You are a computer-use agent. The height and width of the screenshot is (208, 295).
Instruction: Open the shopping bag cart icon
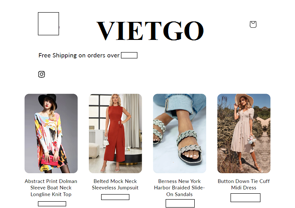(x=253, y=24)
